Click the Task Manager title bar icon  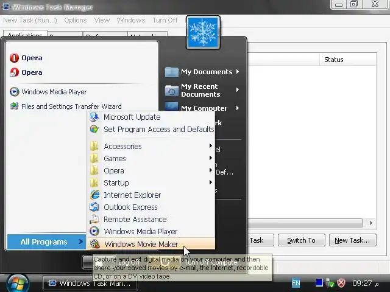(6, 7)
